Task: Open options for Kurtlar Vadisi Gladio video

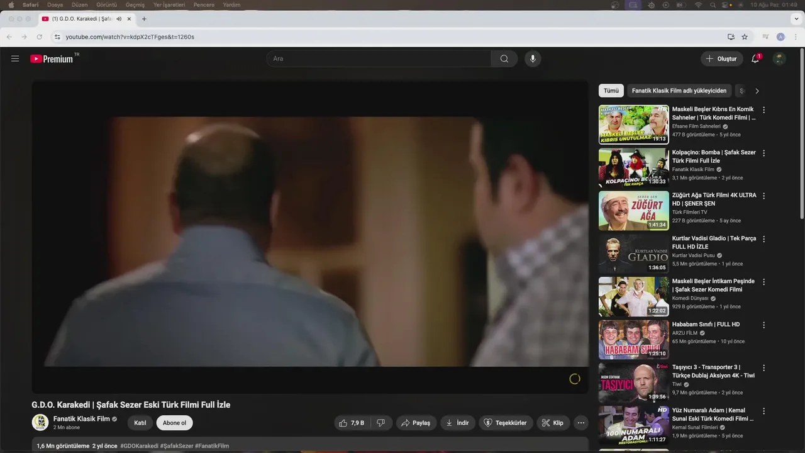Action: 764,239
